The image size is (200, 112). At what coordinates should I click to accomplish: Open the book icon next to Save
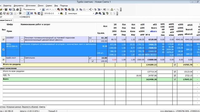(10, 9)
